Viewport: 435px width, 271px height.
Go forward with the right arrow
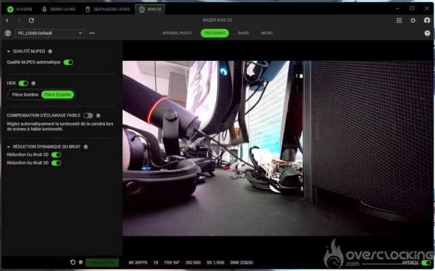click(19, 20)
